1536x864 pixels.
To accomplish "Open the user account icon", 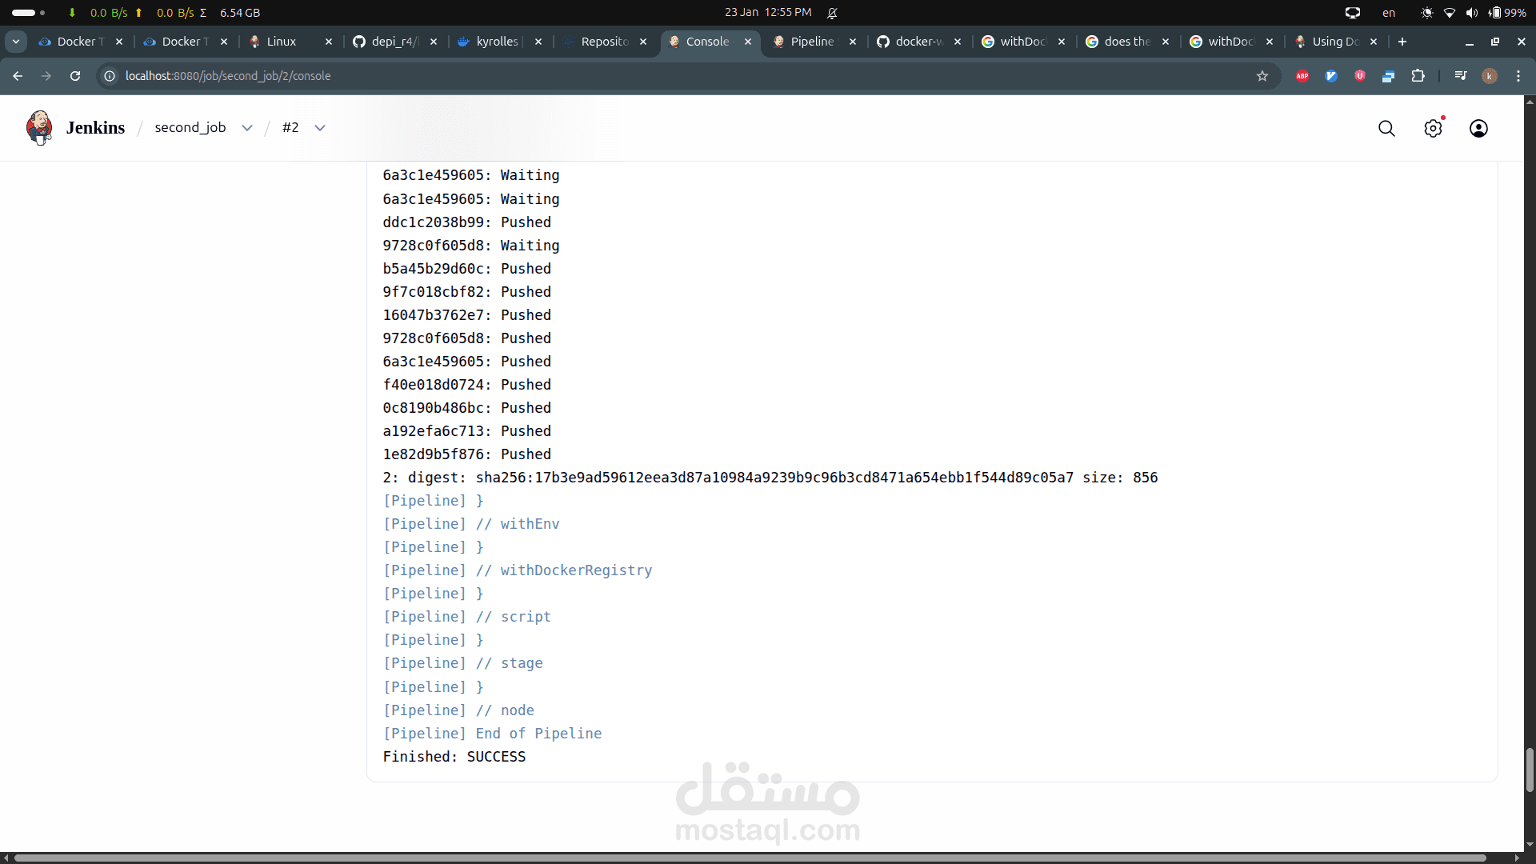I will [x=1478, y=128].
